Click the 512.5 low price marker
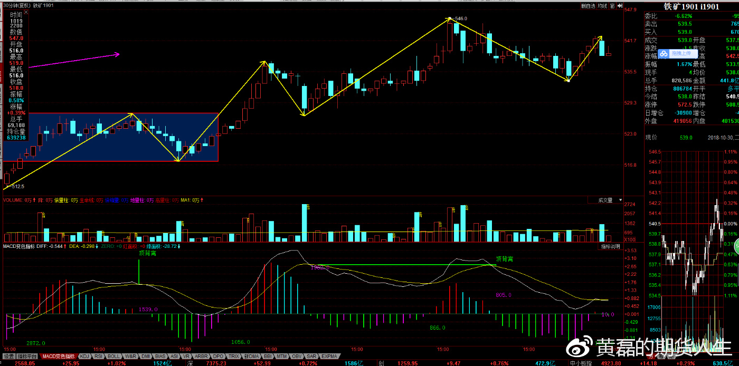This screenshot has height=366, width=739. (x=18, y=186)
